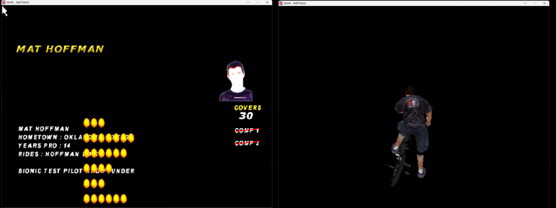Click the large yellow MAT HOFFMAN heading

pos(60,49)
